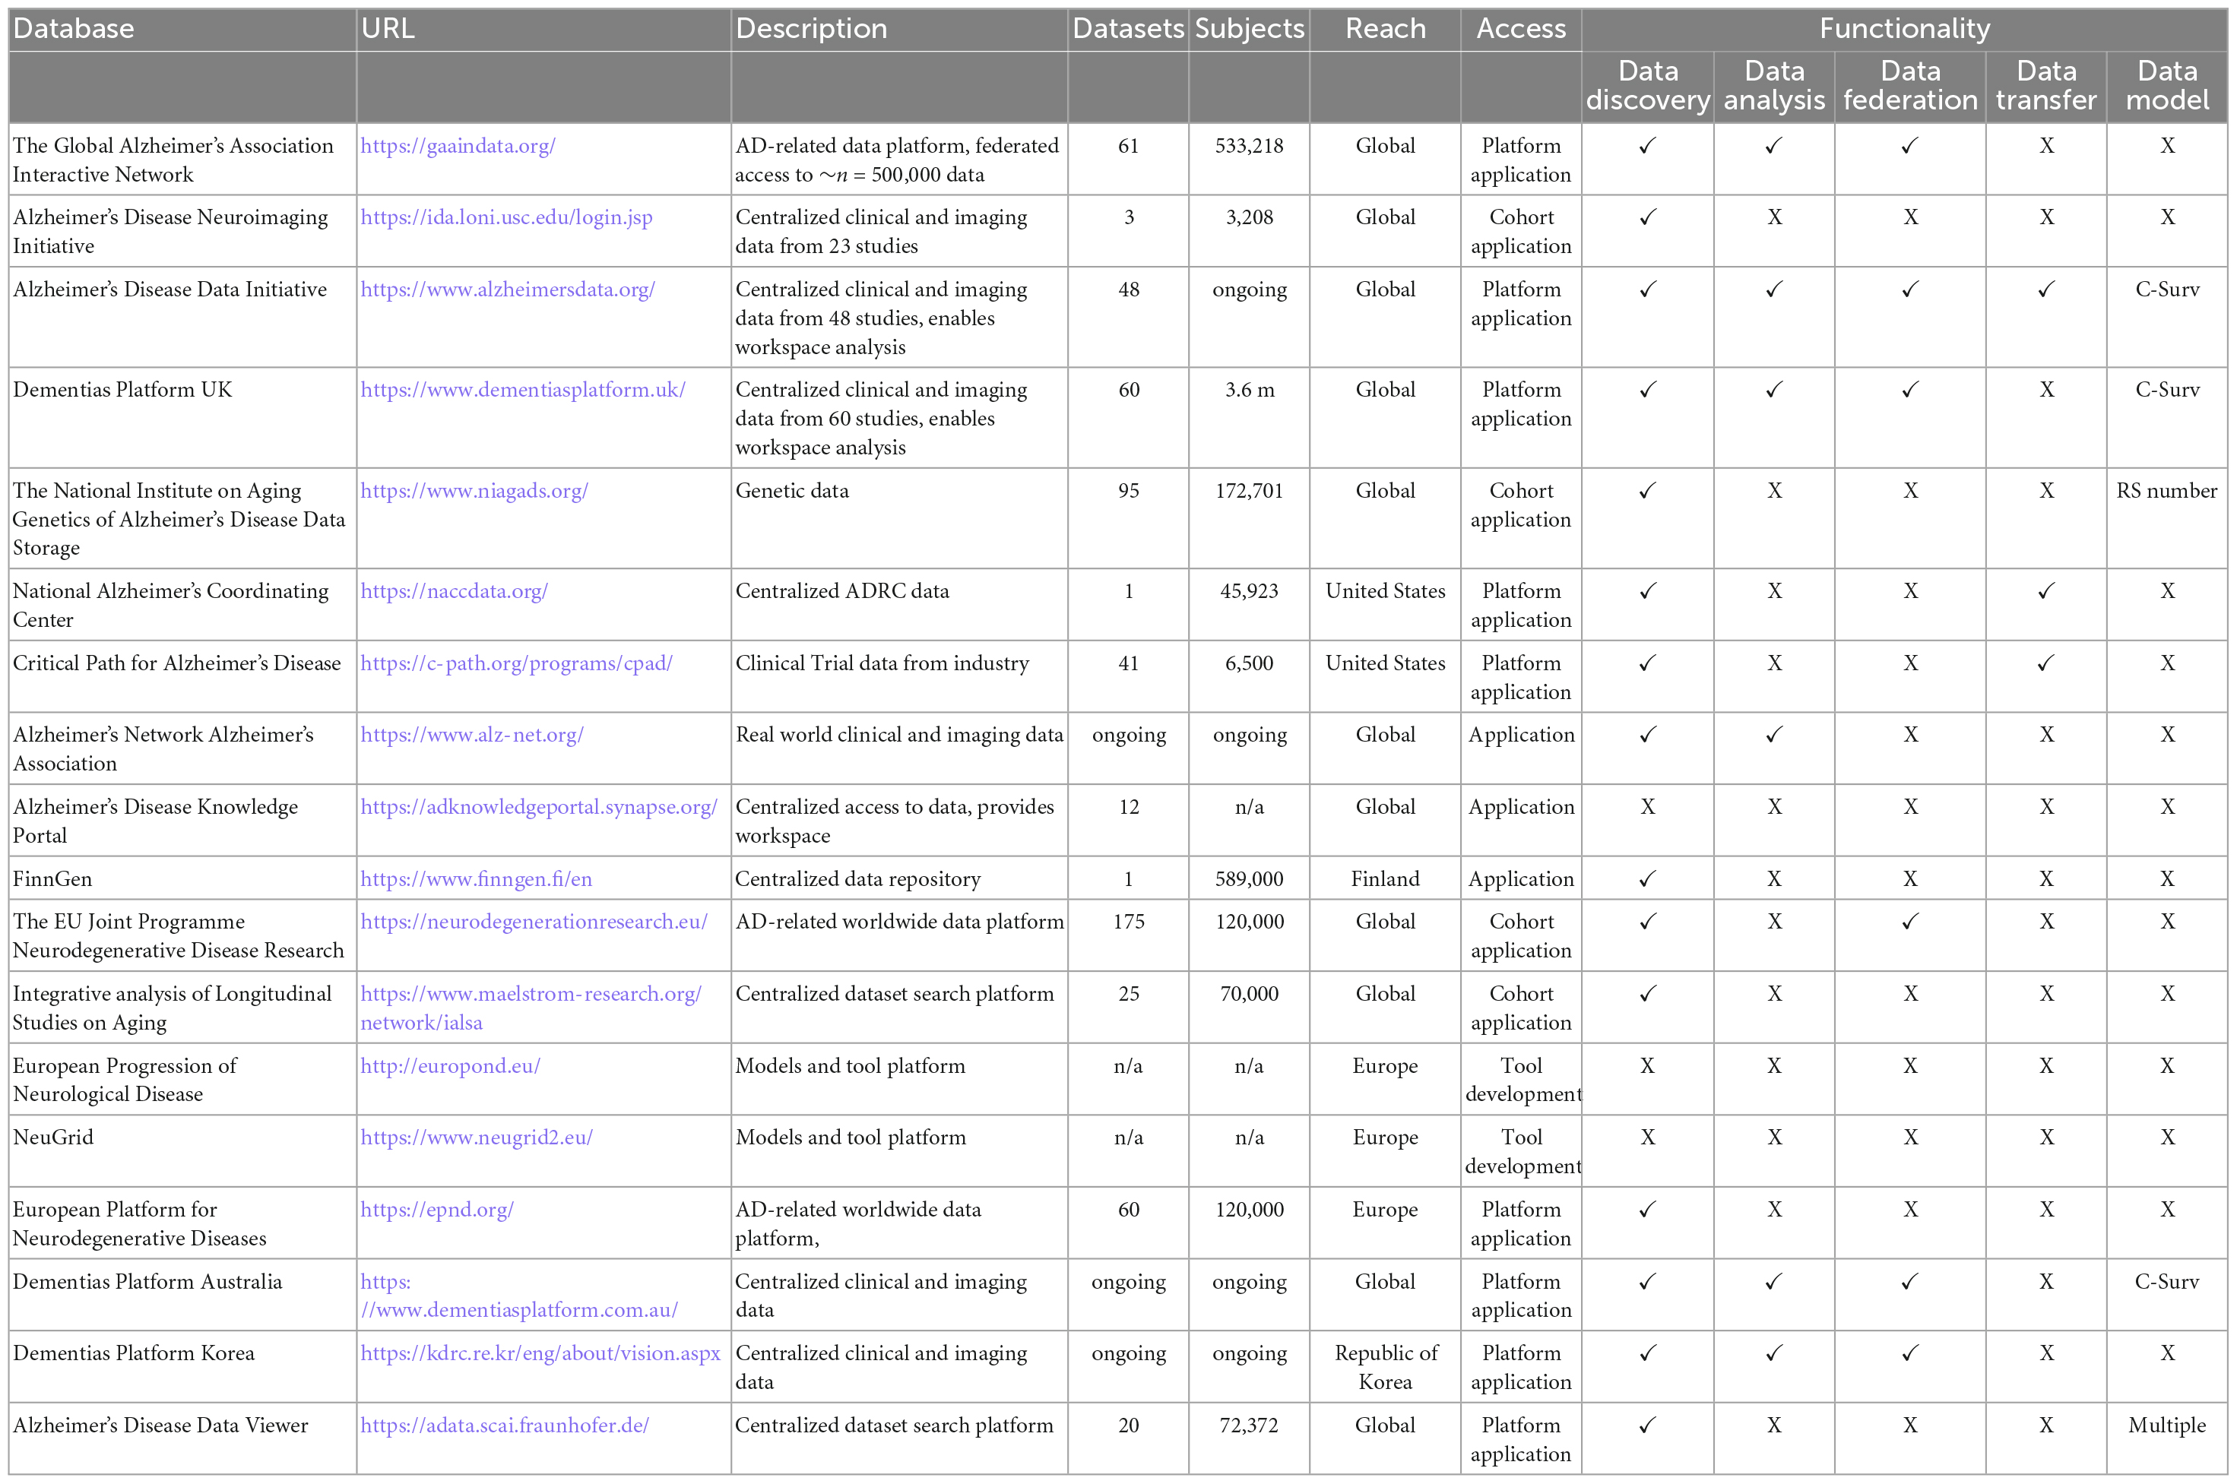Click the Data analysis subheader
The height and width of the screenshot is (1484, 2237).
(1774, 85)
